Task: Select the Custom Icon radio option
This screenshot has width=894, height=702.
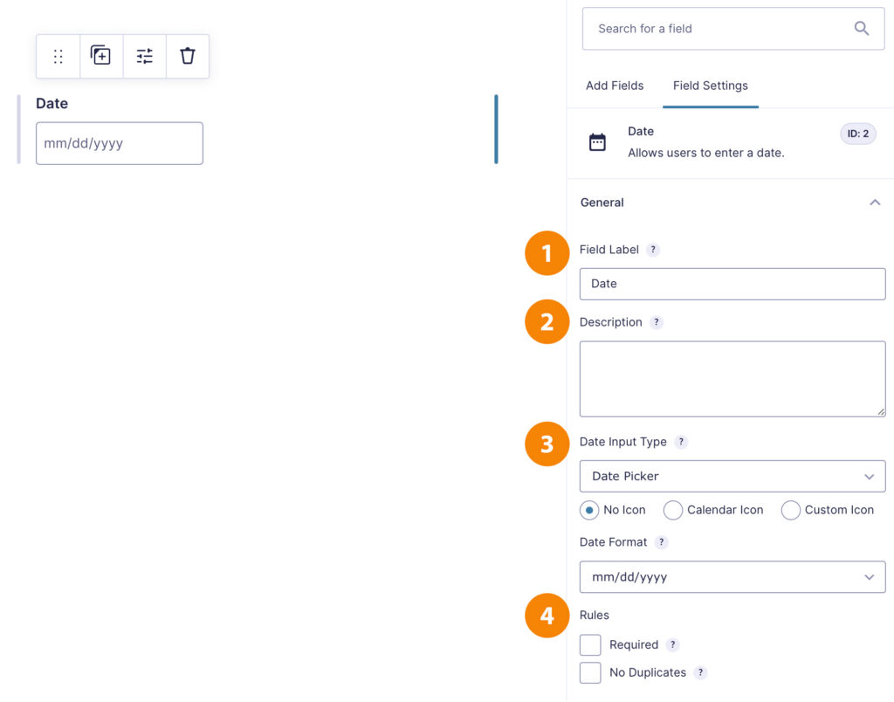Action: pos(791,511)
